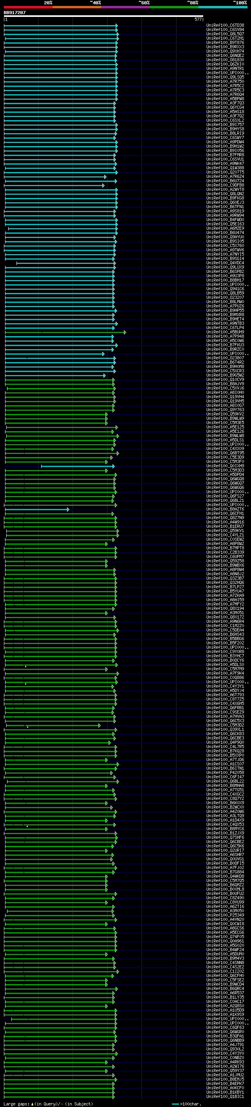The image size is (251, 1107).
Task: Select hit label UniRef100_Q941C6
Action: point(225,289)
